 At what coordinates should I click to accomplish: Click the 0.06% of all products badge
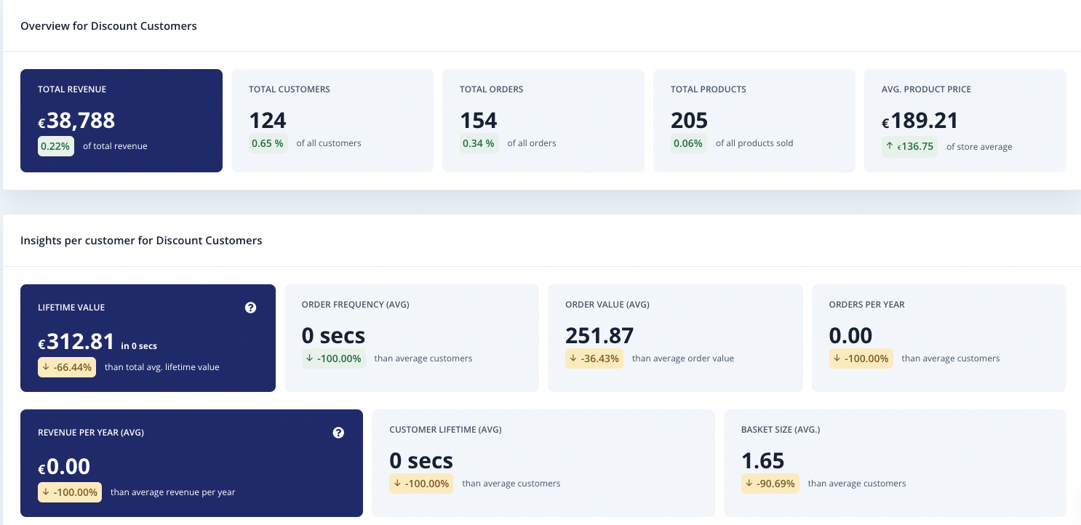click(x=688, y=143)
